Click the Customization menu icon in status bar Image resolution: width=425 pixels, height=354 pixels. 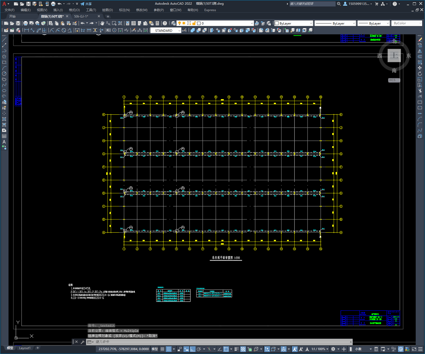click(420, 349)
